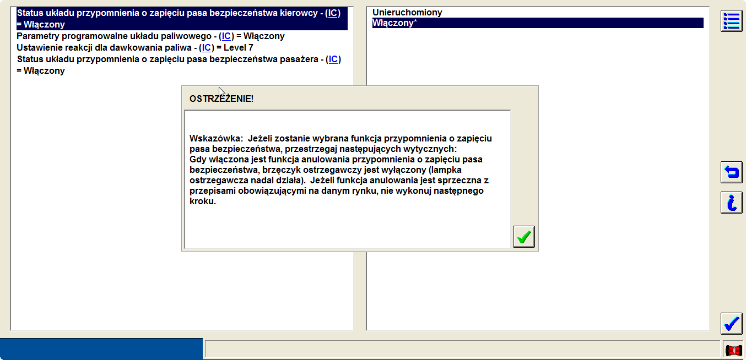This screenshot has width=746, height=360.
Task: Confirm with the blue checkmark button
Action: click(731, 323)
